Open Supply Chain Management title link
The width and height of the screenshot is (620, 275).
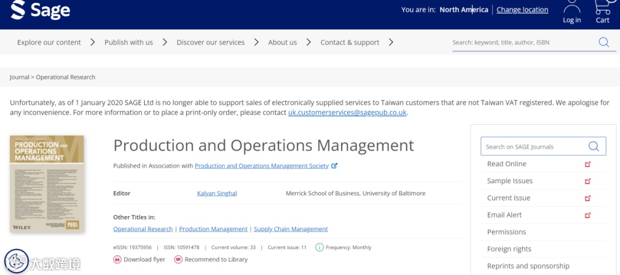pyautogui.click(x=290, y=229)
